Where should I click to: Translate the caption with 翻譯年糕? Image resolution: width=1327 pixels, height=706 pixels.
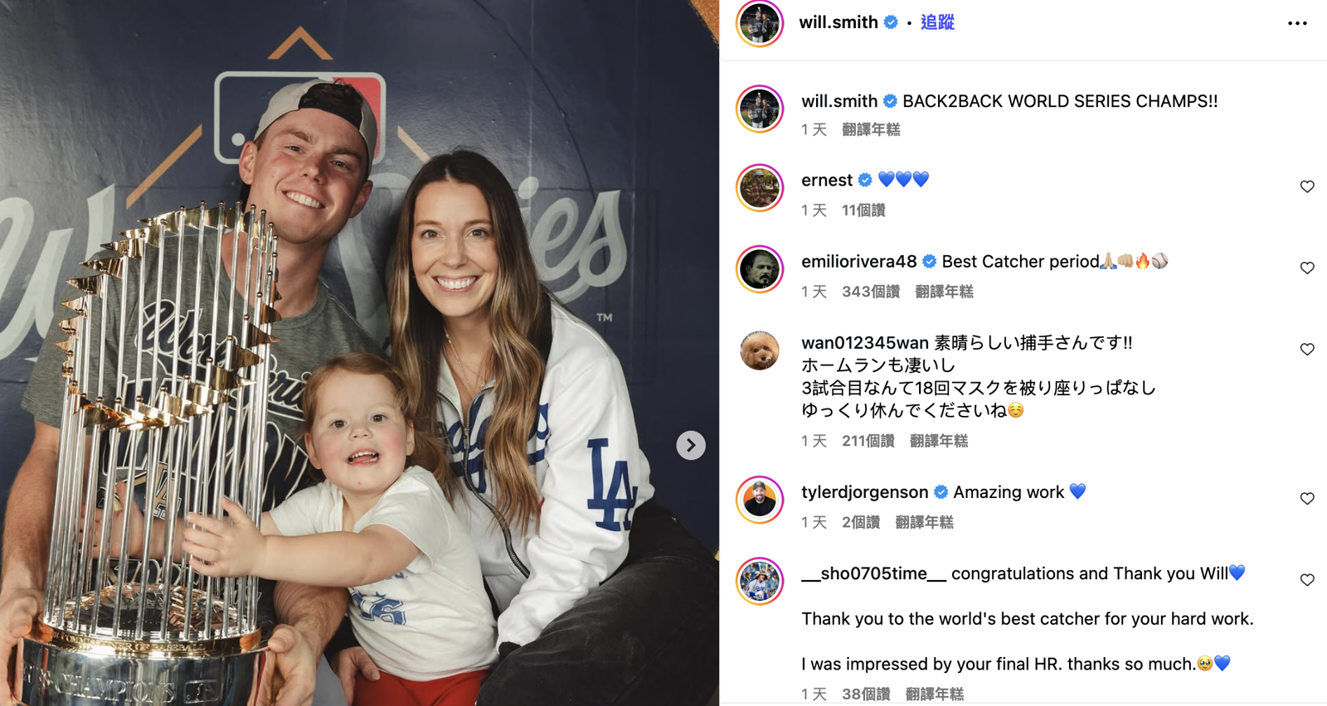tap(871, 129)
